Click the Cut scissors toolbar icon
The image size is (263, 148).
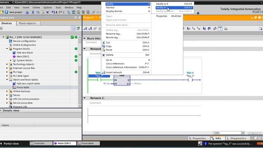[33, 12]
